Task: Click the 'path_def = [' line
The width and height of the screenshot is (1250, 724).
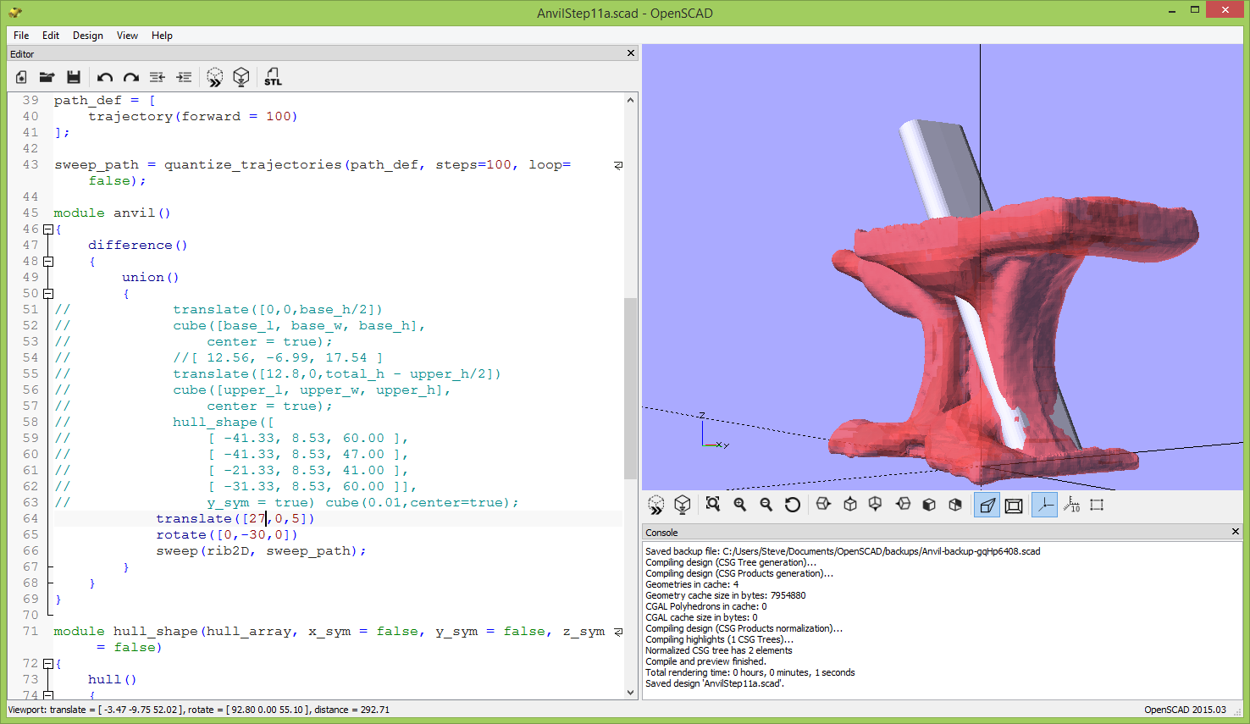Action: 105,100
